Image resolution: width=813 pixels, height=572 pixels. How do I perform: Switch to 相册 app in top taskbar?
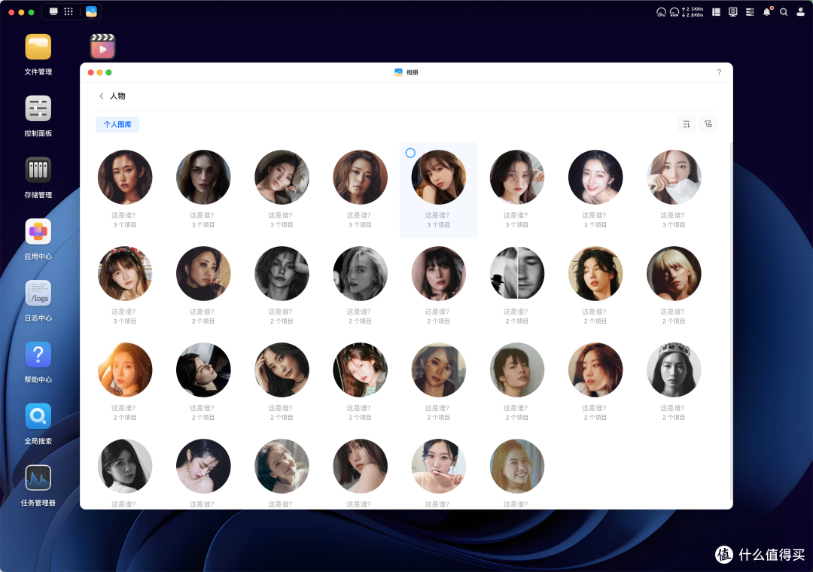[x=91, y=12]
